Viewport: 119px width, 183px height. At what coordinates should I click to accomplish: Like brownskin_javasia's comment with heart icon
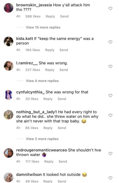click(x=110, y=9)
